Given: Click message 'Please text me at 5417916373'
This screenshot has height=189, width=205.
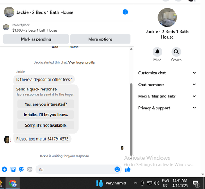Looking at the screenshot, I should point(42,139).
